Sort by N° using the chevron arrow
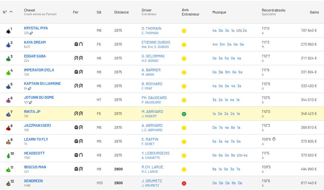This screenshot has height=190, width=324. click(11, 12)
